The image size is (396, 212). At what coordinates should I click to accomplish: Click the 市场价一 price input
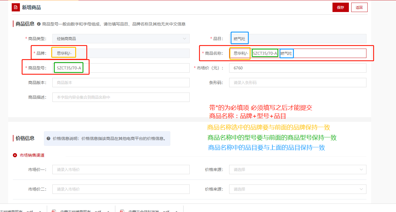pyautogui.click(x=121, y=170)
